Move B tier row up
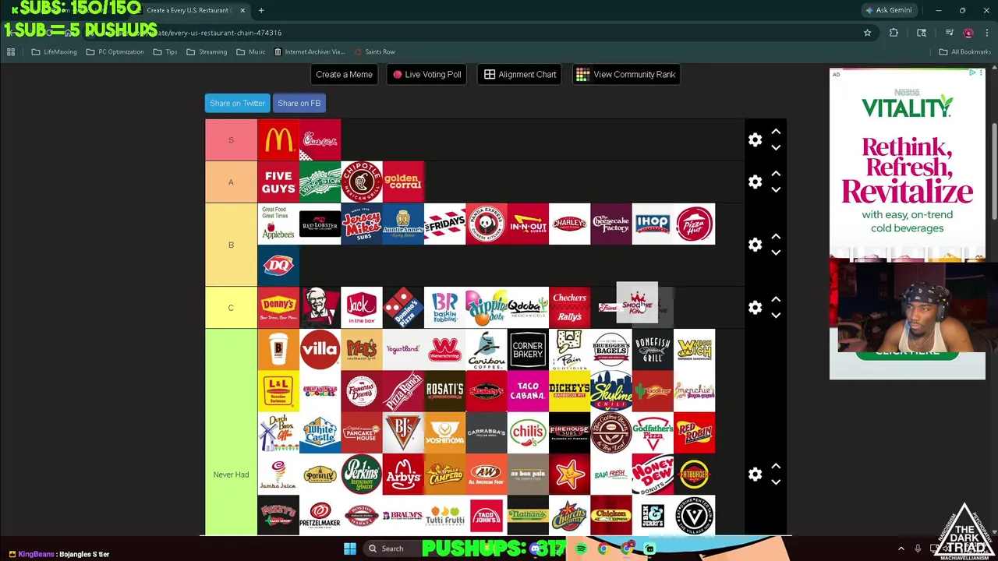This screenshot has width=998, height=561. click(776, 237)
